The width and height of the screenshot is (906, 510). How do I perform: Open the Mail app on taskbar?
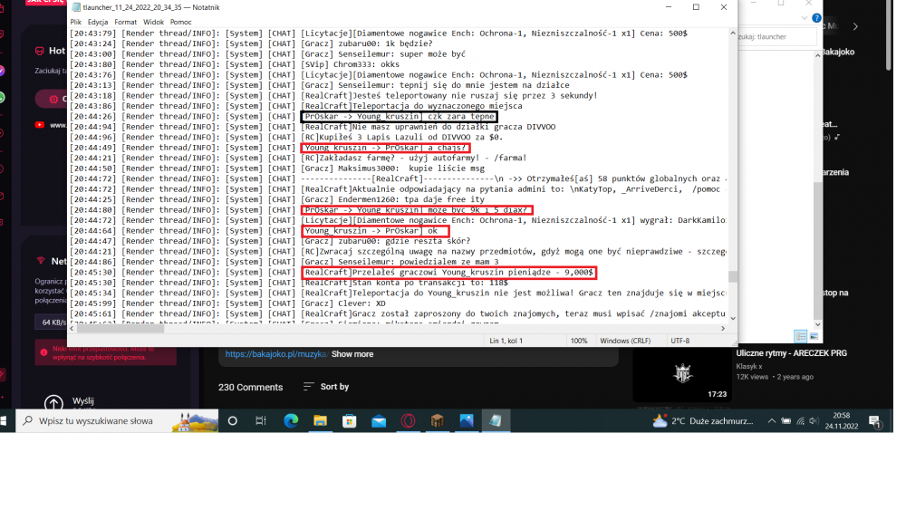(379, 421)
